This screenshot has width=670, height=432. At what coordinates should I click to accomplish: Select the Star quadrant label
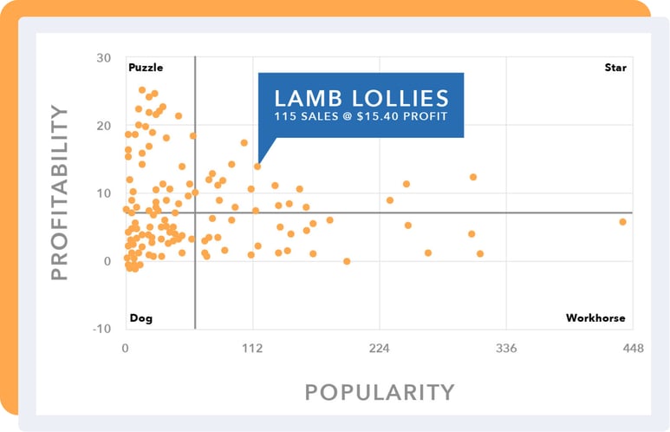tap(615, 68)
